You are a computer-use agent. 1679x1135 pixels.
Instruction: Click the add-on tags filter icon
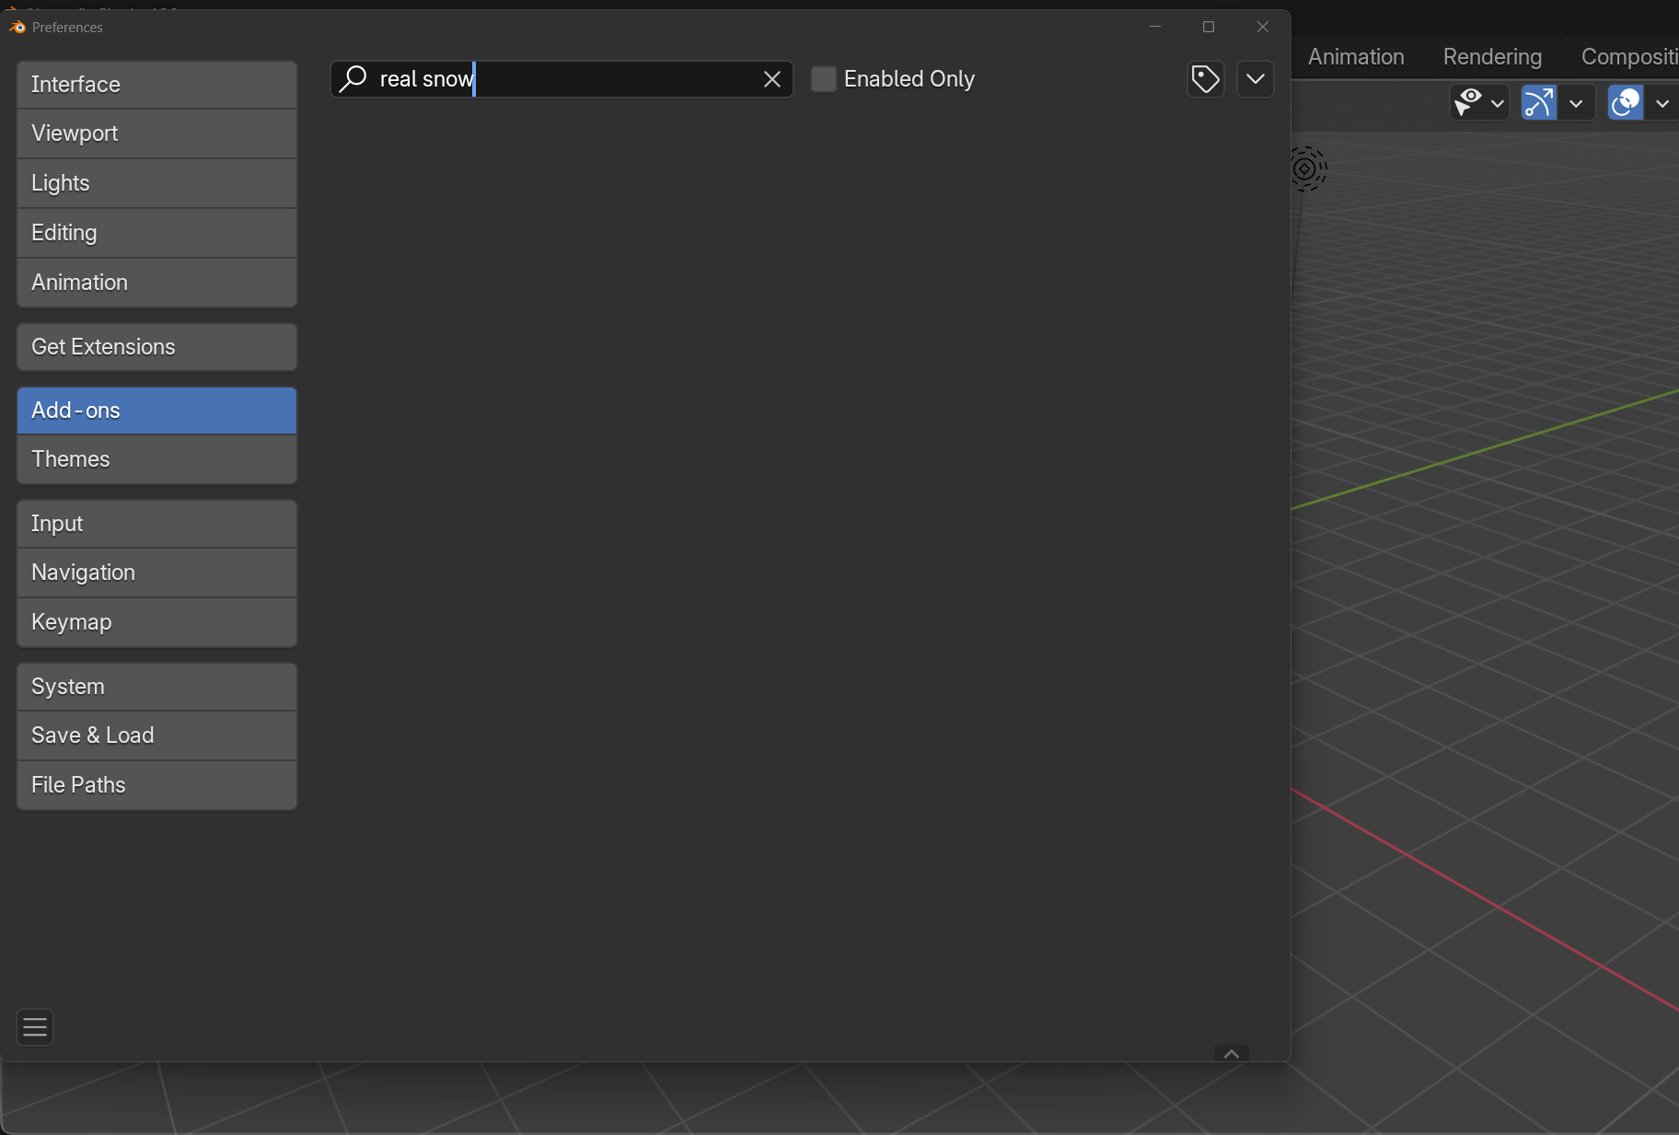pyautogui.click(x=1205, y=80)
